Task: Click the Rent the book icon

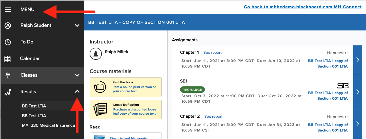Action: coord(100,87)
